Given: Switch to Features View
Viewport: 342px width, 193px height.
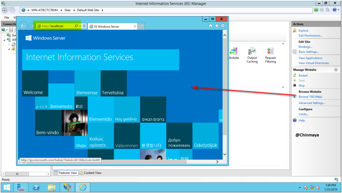Looking at the screenshot, I should (x=66, y=173).
